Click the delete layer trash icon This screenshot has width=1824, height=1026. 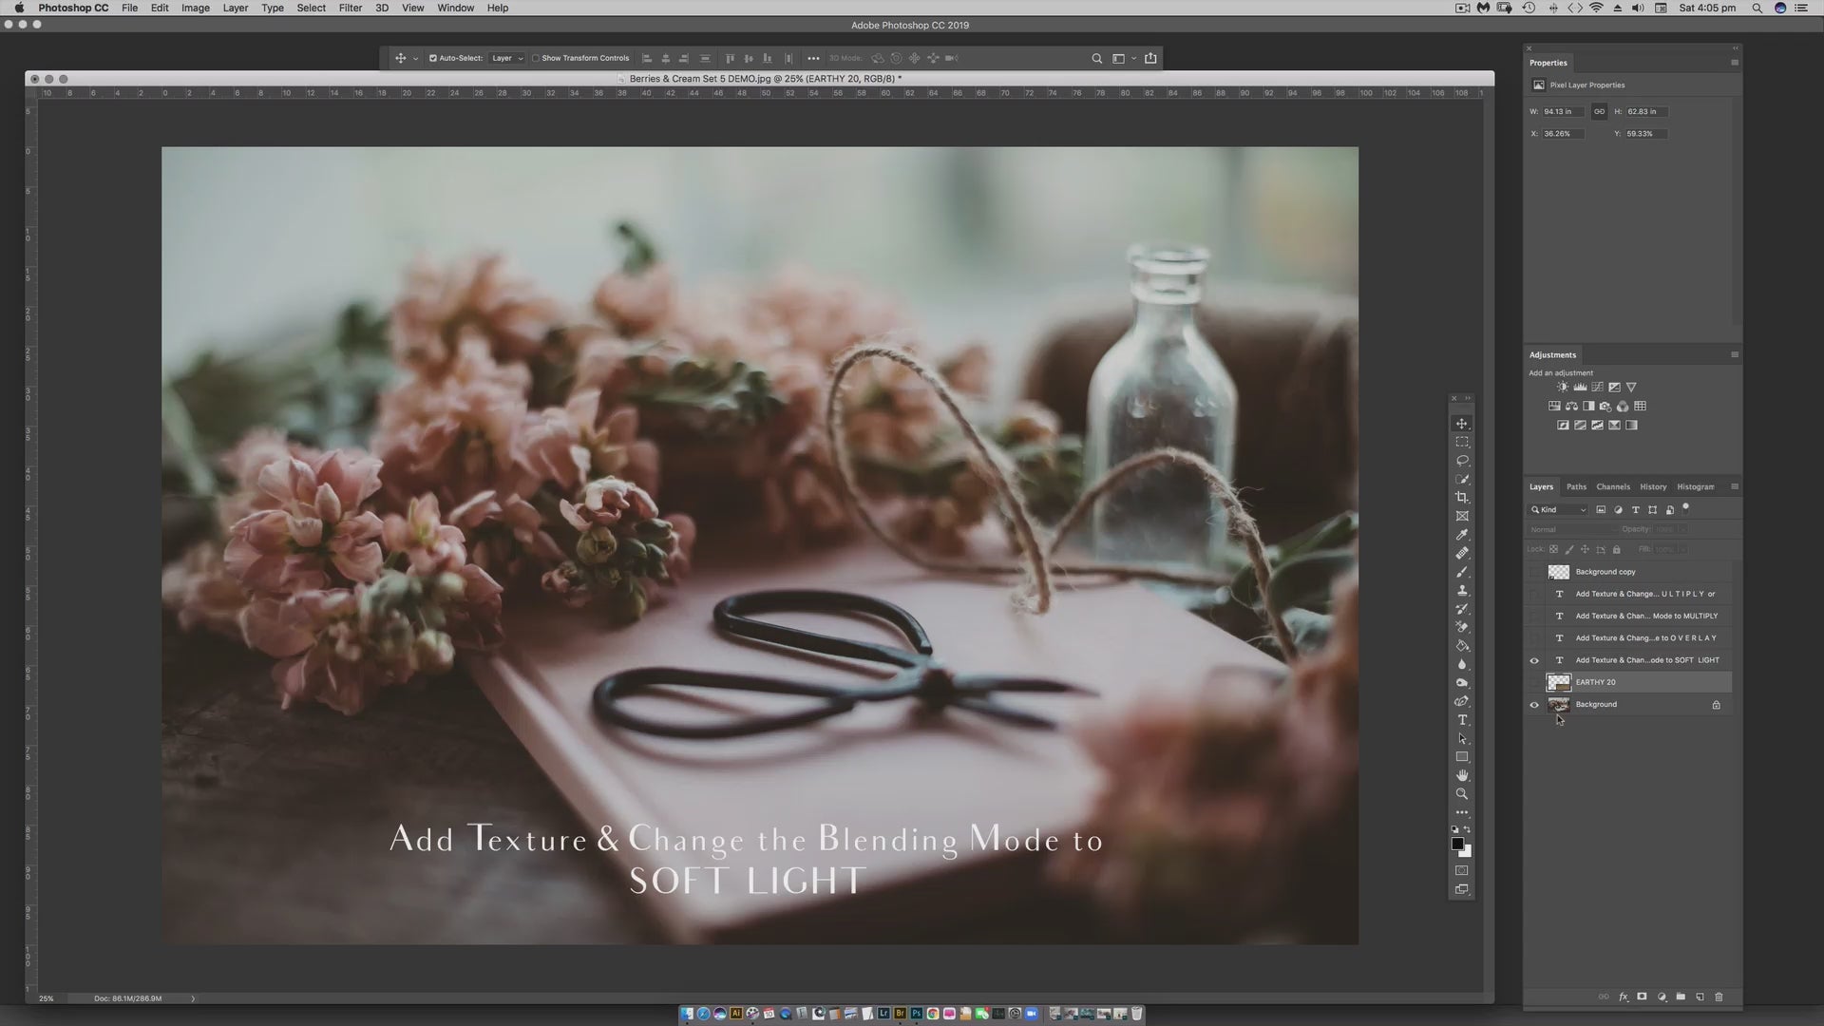point(1719,997)
